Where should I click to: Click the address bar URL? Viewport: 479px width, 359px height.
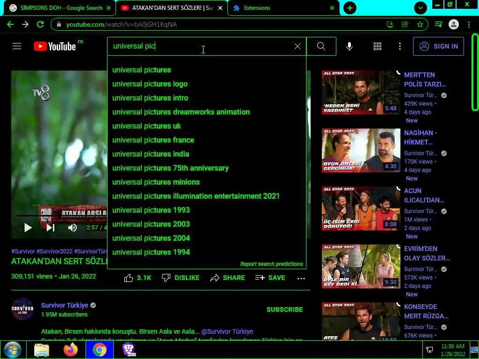click(121, 24)
